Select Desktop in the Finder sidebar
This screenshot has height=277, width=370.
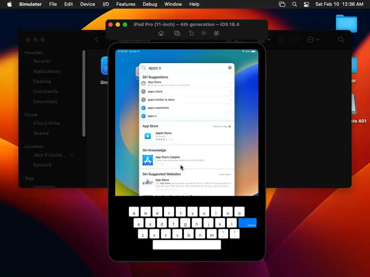(x=42, y=81)
